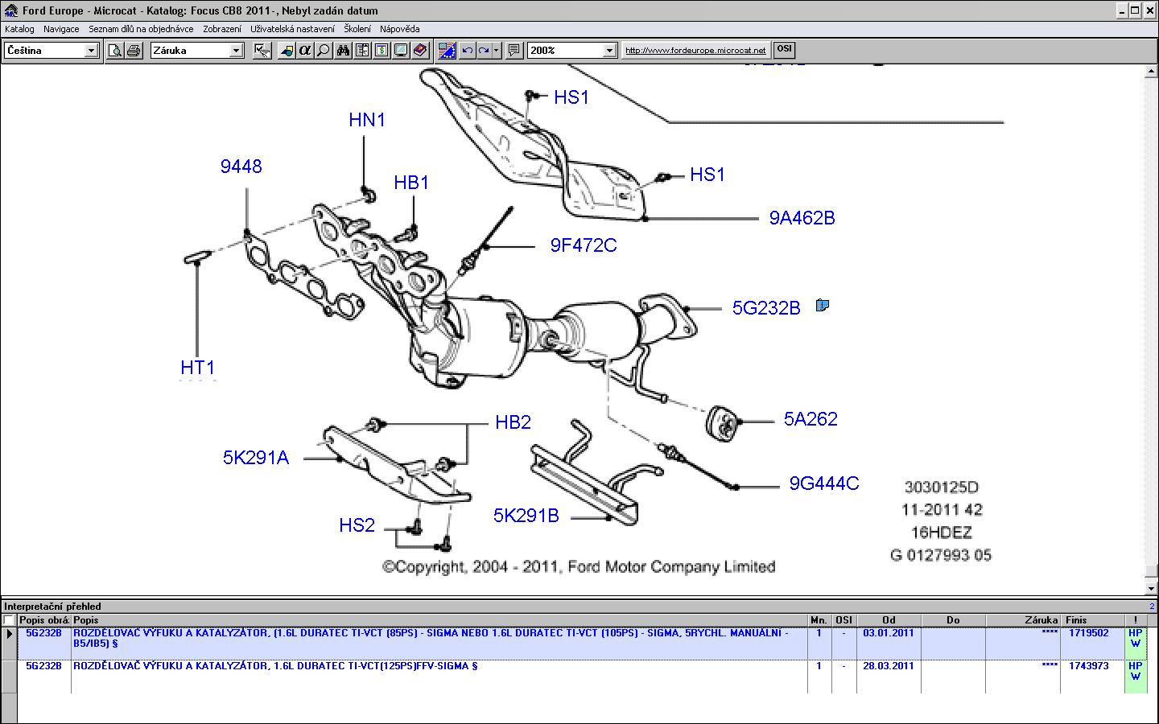Screen dimensions: 1159x724
Task: Click the book icon in toolbar
Action: click(x=420, y=51)
